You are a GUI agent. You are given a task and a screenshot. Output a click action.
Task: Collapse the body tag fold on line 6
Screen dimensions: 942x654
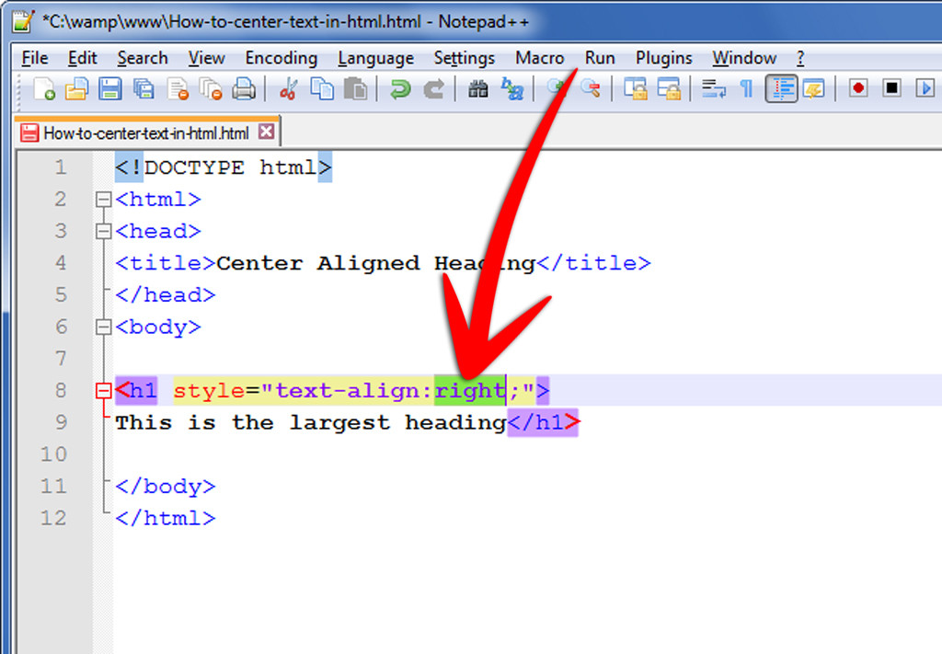pos(103,327)
